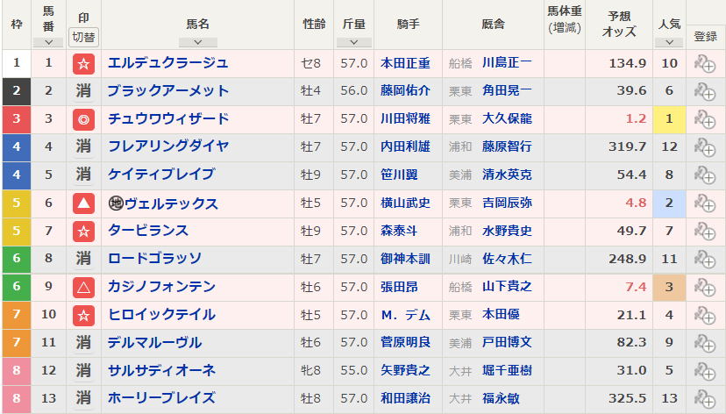Open trainer page for 堀千亜樹
Screen dimensions: 726x414
coord(507,370)
